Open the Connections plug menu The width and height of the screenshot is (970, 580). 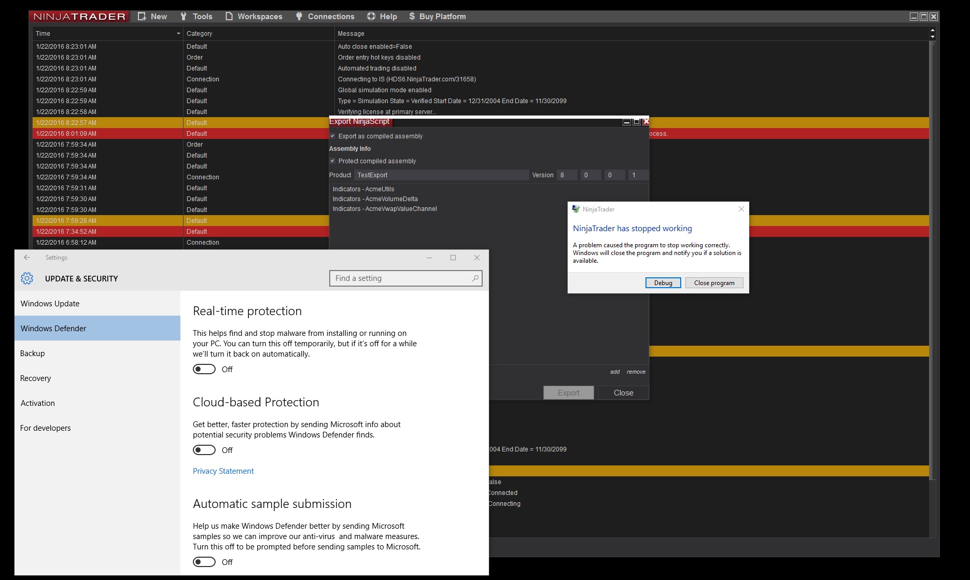tap(325, 17)
